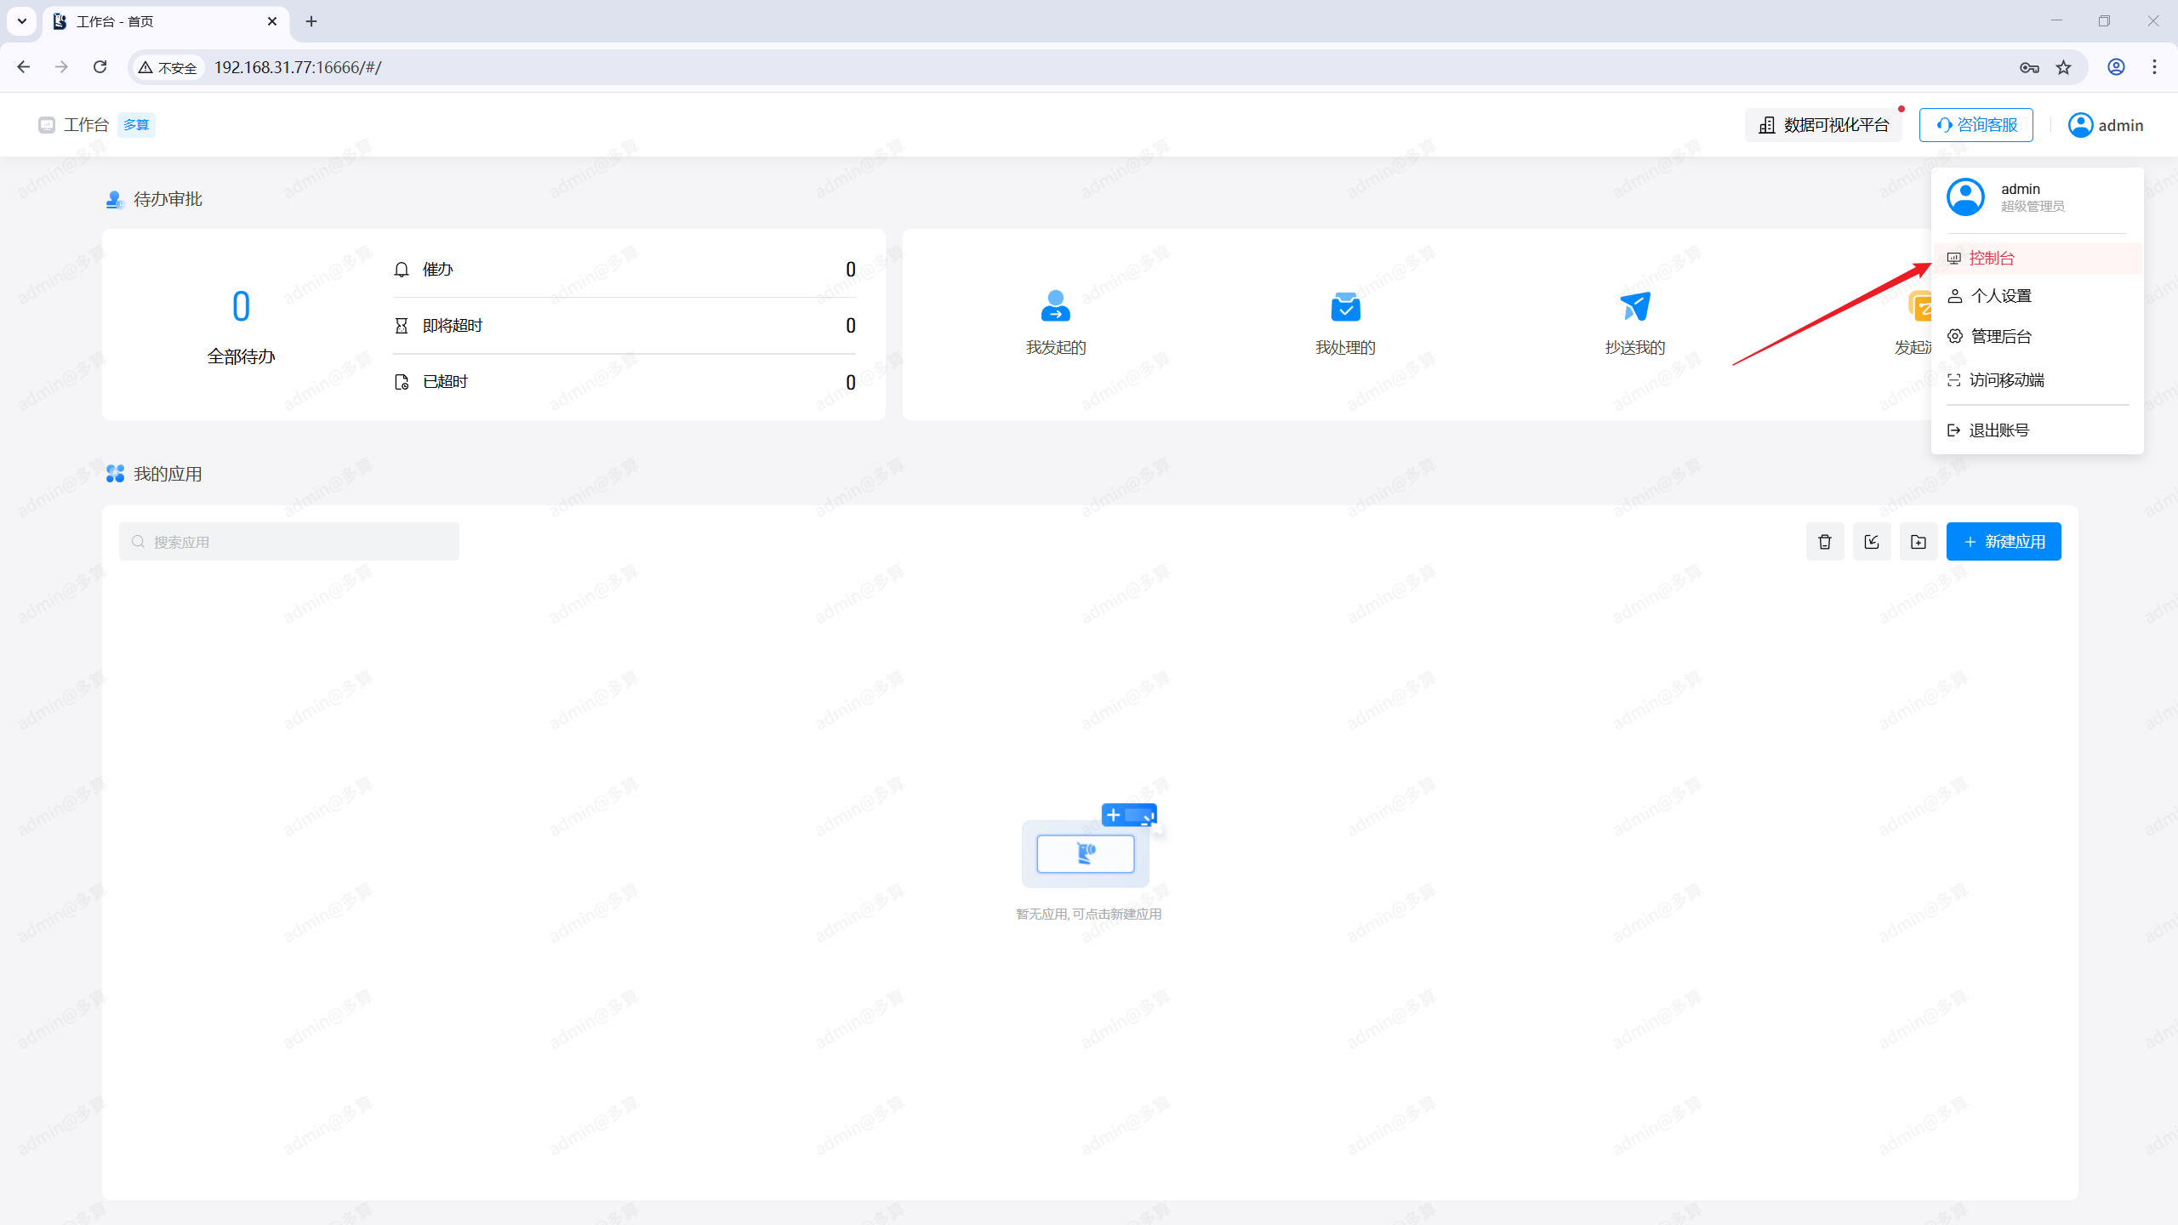The width and height of the screenshot is (2178, 1225).
Task: Open 我处理的 shortcut icon
Action: click(x=1345, y=306)
